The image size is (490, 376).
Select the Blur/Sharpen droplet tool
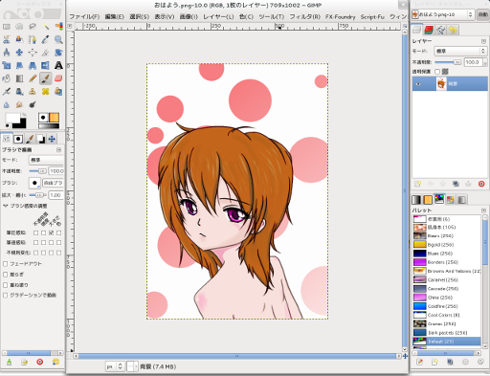7,104
